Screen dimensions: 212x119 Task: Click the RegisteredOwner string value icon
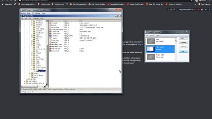point(50,47)
